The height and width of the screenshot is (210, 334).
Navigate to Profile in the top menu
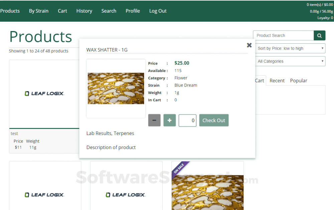(x=133, y=11)
